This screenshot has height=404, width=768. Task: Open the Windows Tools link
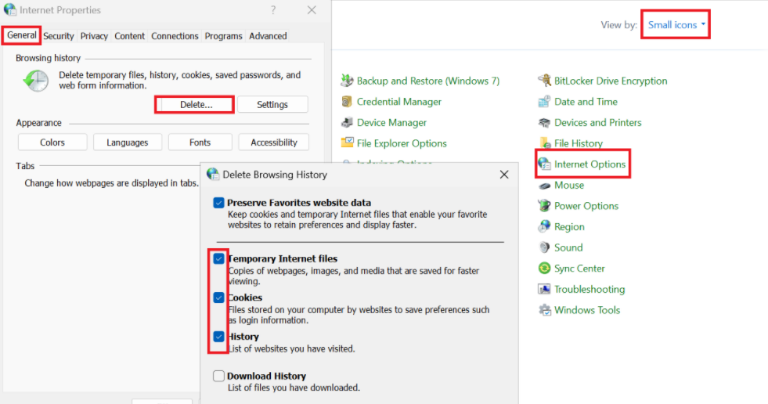[587, 311]
